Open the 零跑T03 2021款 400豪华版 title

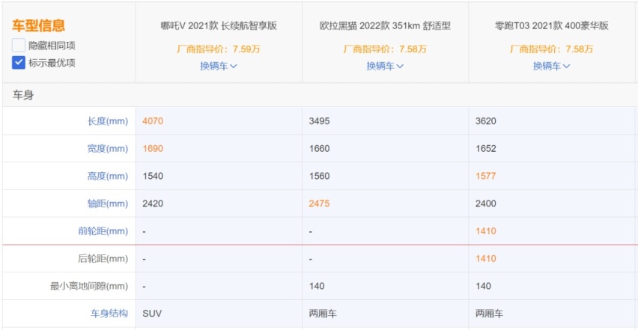click(551, 26)
